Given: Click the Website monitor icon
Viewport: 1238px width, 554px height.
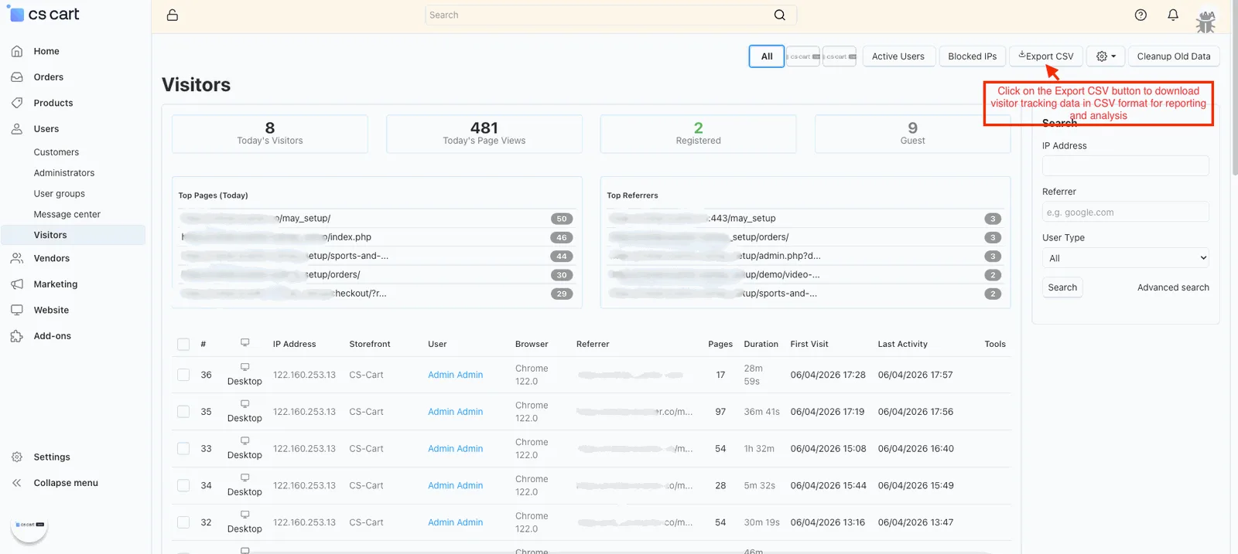Looking at the screenshot, I should click(17, 310).
